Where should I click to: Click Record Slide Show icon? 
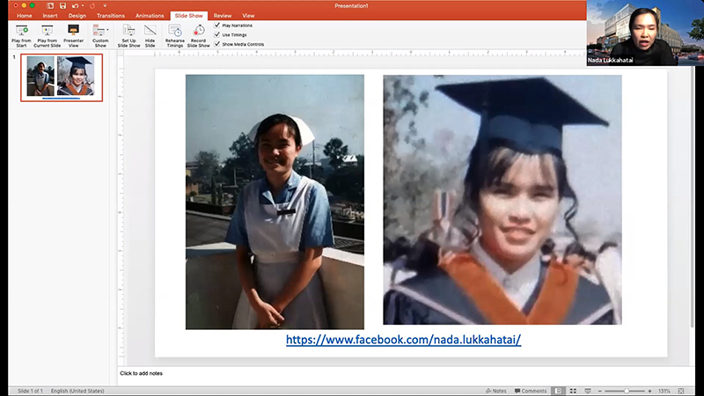199,31
